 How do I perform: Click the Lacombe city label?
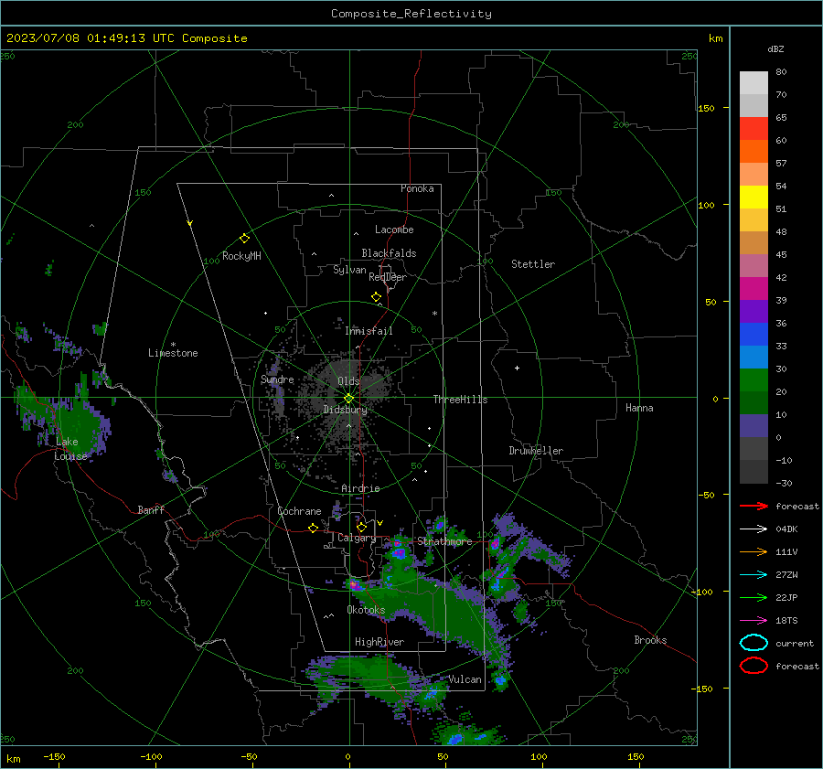394,230
